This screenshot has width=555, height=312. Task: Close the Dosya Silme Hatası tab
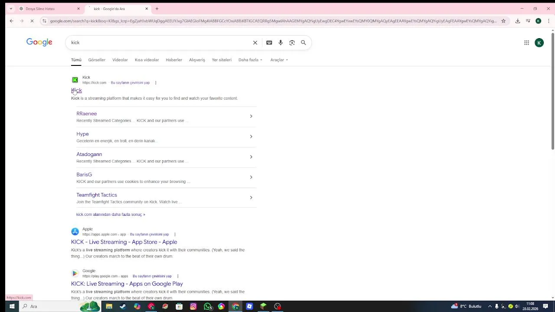point(78,9)
